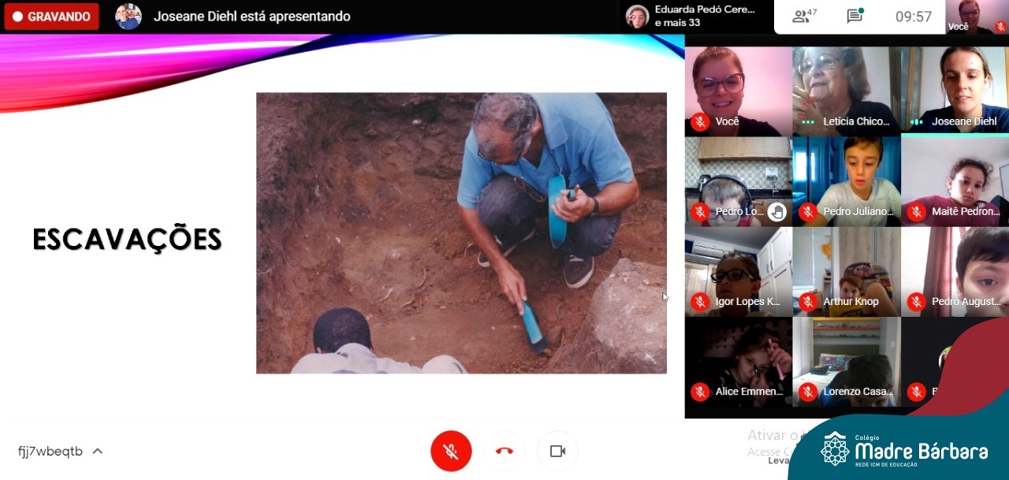Screen dimensions: 1009x480
Task: Open the participants list icon
Action: tap(804, 17)
